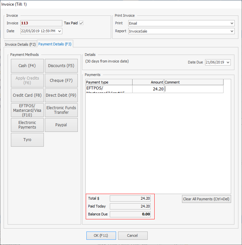
Task: Click the Electronic Payments button
Action: (27, 125)
